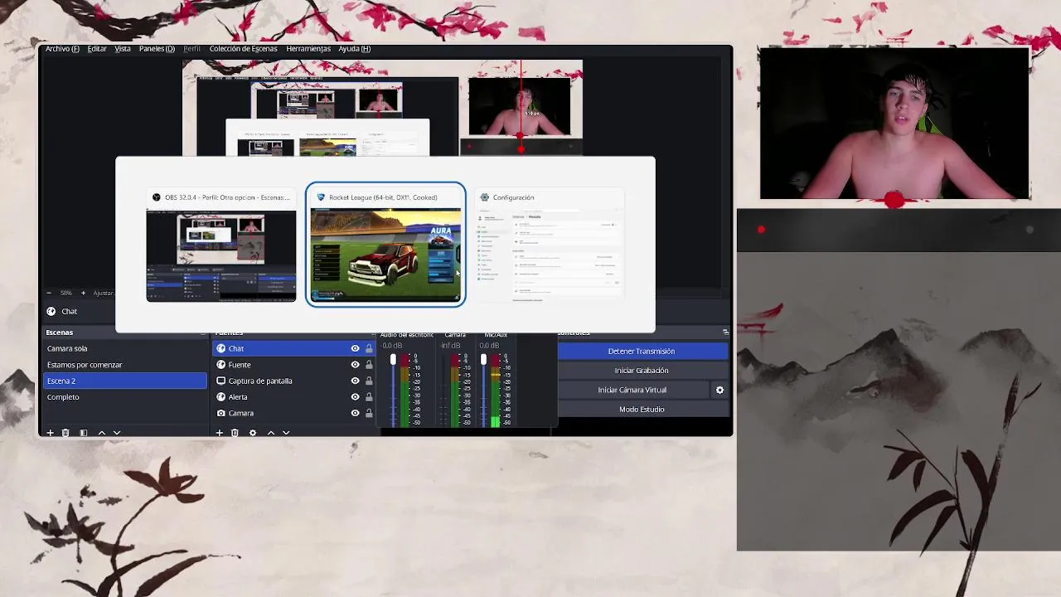Click camera icon of Camara source row
The width and height of the screenshot is (1061, 597).
pos(221,413)
